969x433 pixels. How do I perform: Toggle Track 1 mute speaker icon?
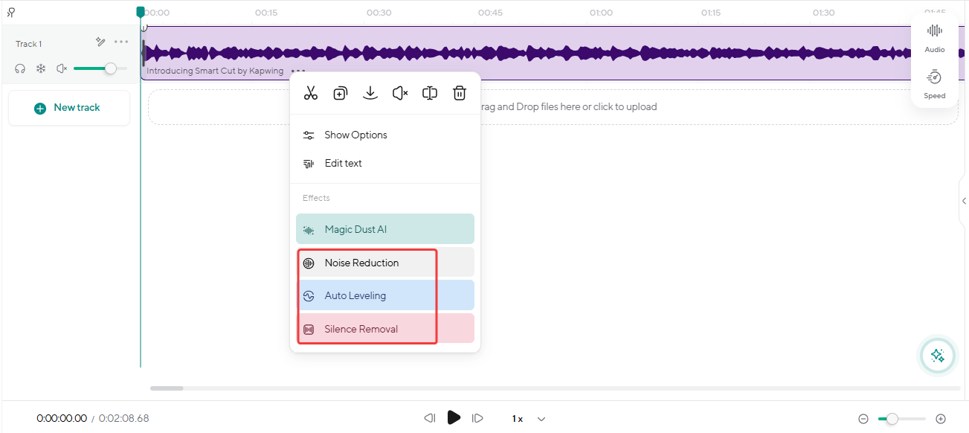[62, 68]
